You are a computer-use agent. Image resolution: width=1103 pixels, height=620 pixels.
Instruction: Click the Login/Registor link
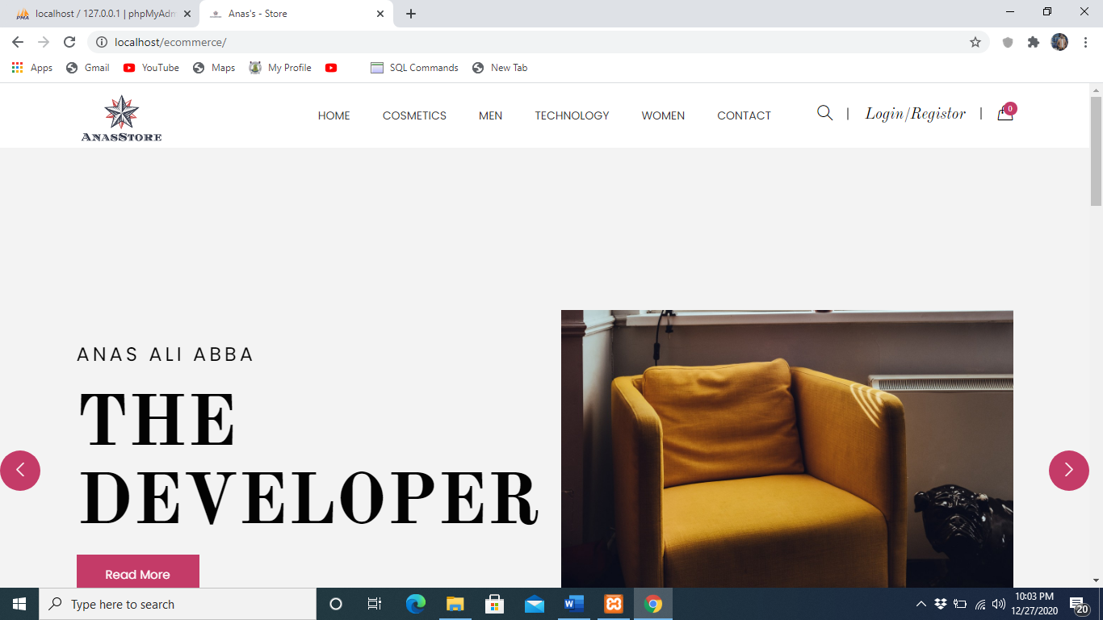pyautogui.click(x=916, y=114)
